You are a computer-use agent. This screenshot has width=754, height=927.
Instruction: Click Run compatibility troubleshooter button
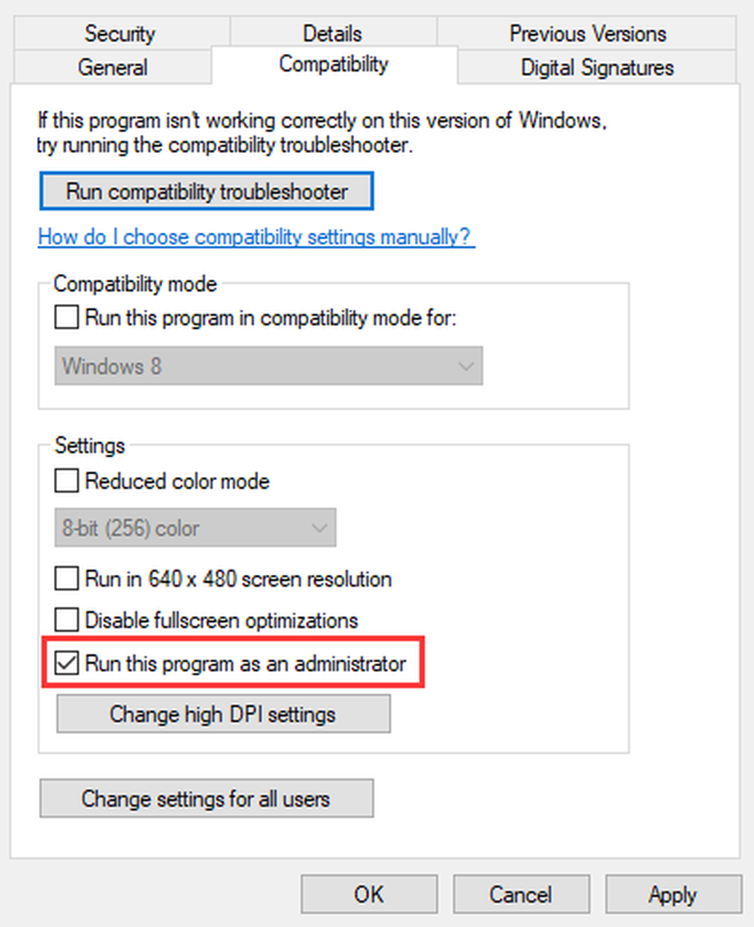(207, 191)
